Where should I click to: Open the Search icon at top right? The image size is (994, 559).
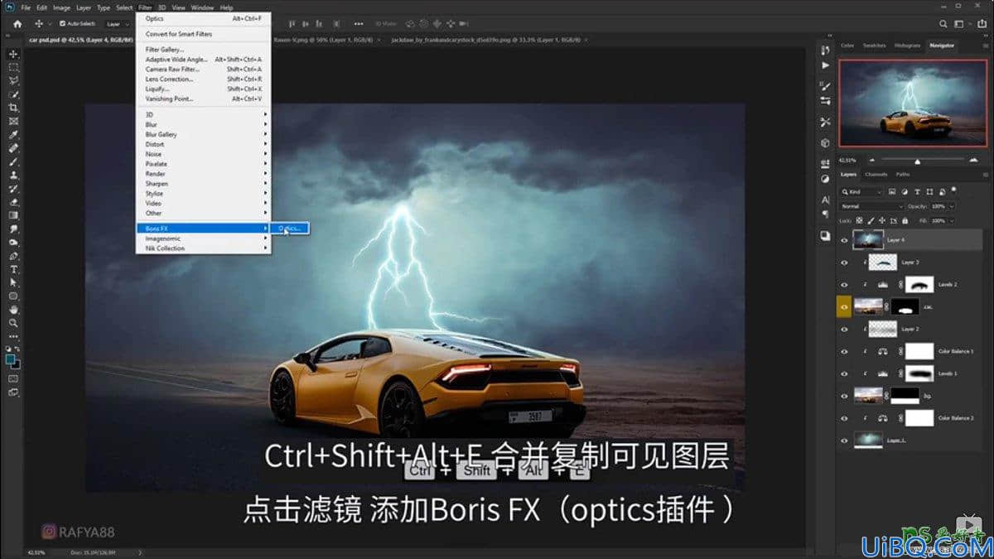pos(943,25)
